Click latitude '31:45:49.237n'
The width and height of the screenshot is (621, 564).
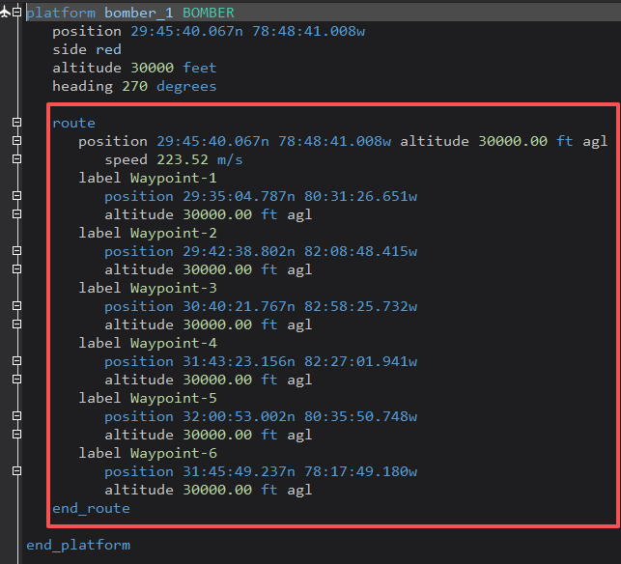tap(239, 471)
